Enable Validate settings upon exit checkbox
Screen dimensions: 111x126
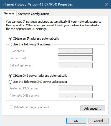click(x=11, y=107)
